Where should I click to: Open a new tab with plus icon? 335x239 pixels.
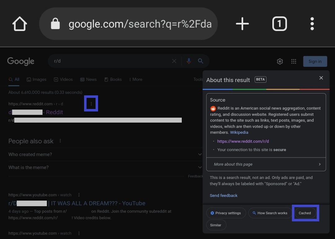(x=242, y=24)
